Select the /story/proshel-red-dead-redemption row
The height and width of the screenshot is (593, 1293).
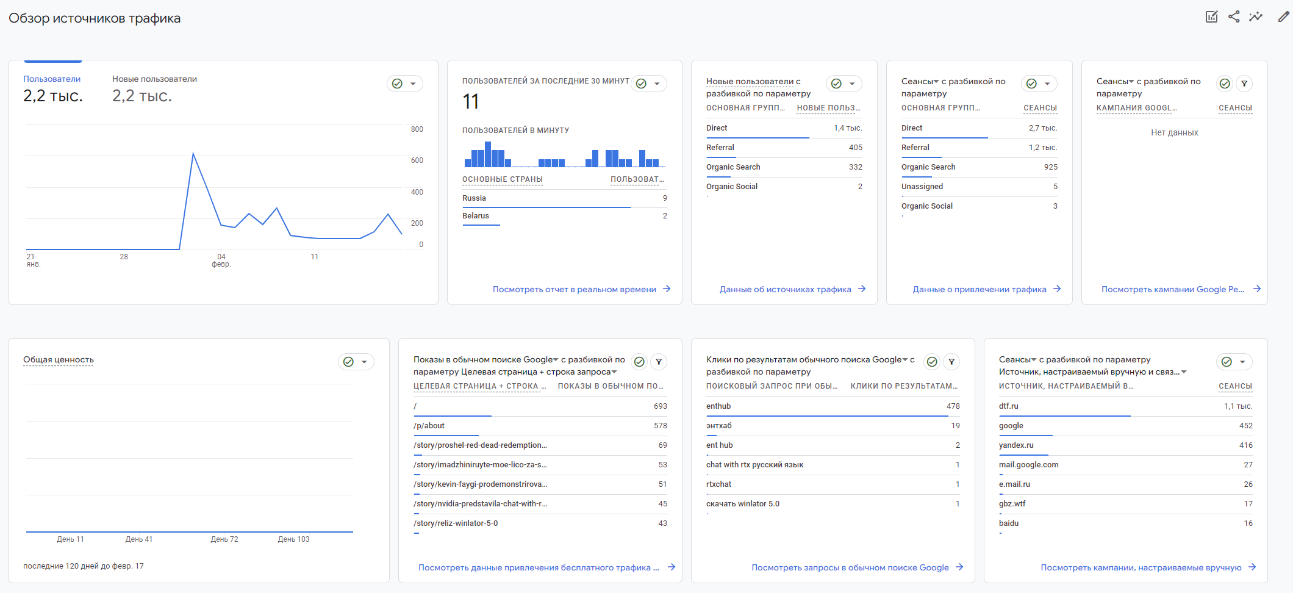pyautogui.click(x=540, y=445)
